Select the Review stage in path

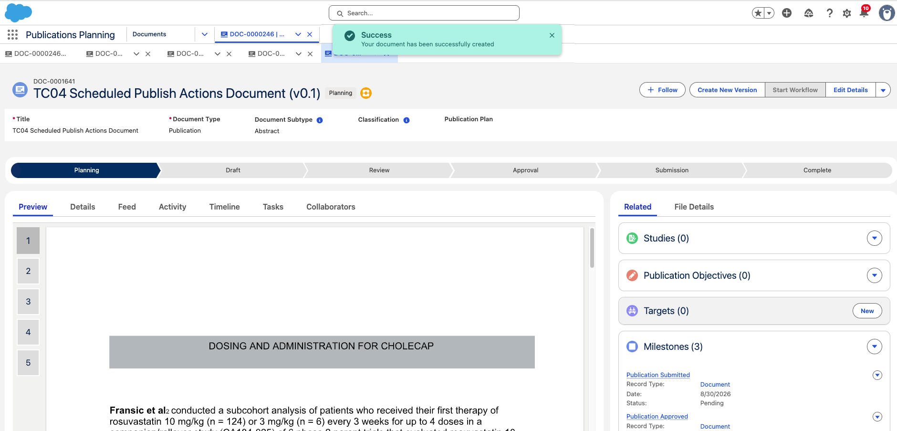pos(379,170)
